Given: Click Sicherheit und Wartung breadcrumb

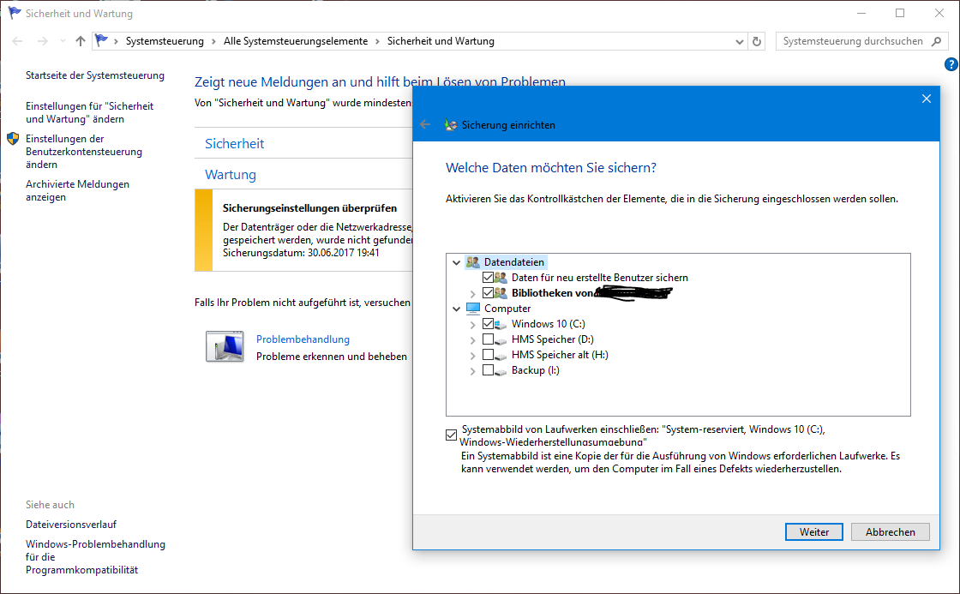Looking at the screenshot, I should [x=441, y=41].
